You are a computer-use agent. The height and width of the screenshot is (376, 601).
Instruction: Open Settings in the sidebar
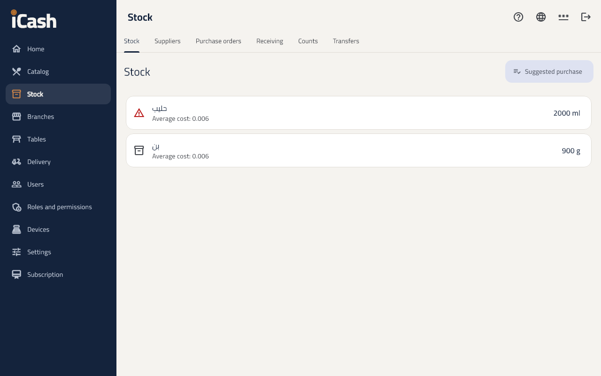[x=58, y=252]
